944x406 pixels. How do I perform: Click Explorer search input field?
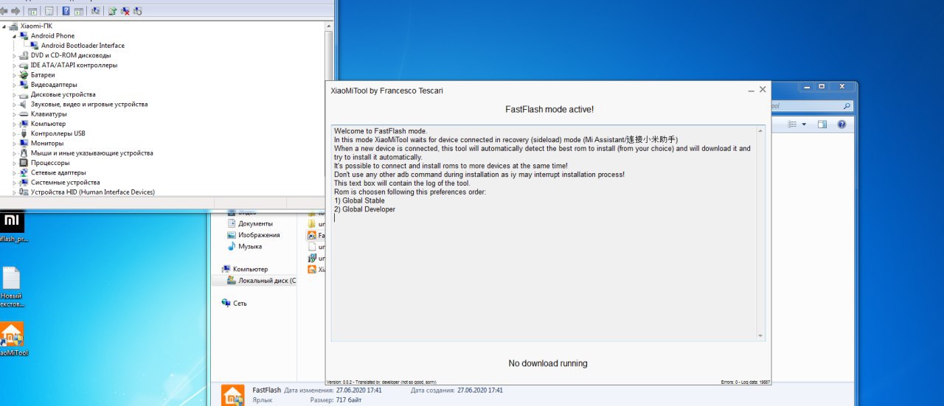pos(811,106)
